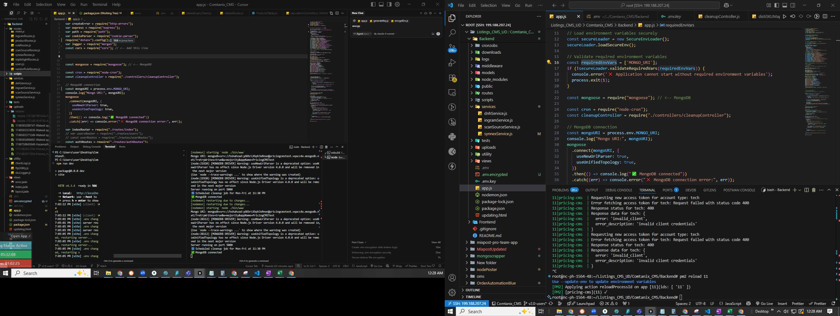Open Windows Start menu on left taskbar

[x=5, y=273]
